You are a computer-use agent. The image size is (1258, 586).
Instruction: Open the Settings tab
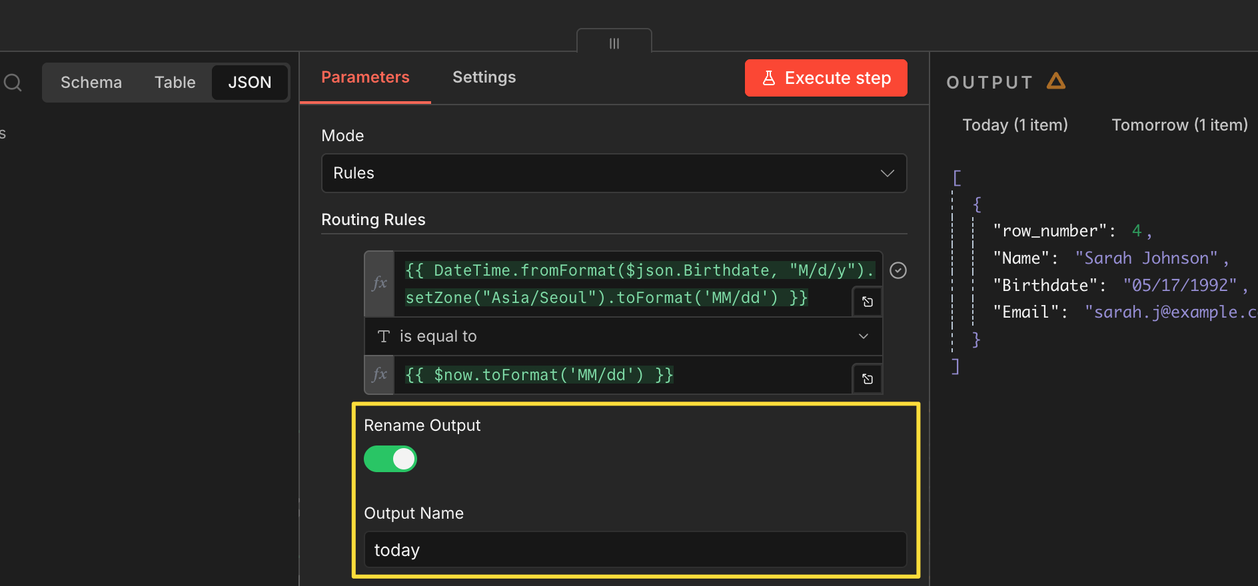coord(484,77)
